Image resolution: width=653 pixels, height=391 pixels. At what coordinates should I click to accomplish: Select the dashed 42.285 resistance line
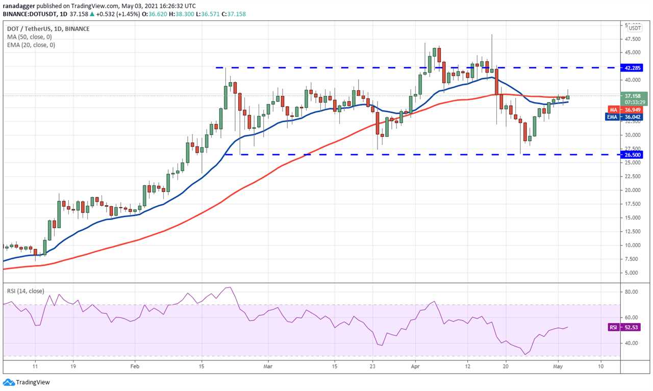(x=418, y=67)
